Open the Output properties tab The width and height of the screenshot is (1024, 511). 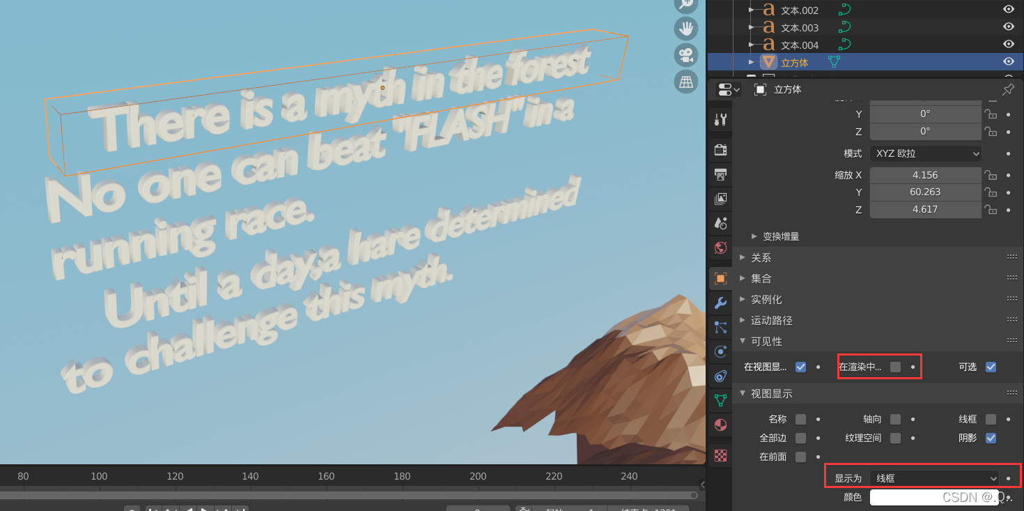point(720,174)
